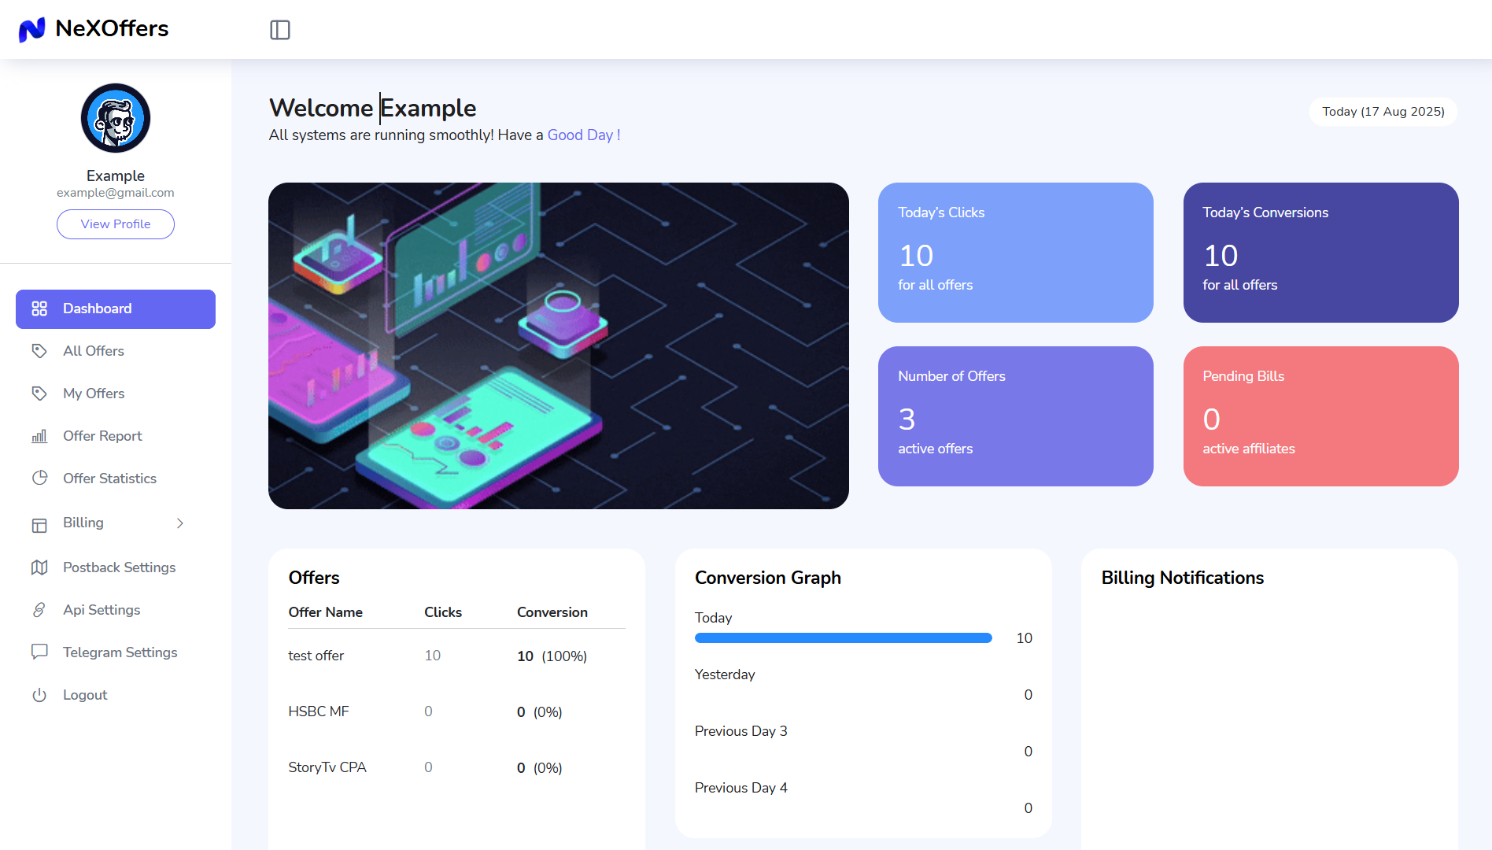The image size is (1492, 850).
Task: Click the Offer Report bar chart icon
Action: 39,436
